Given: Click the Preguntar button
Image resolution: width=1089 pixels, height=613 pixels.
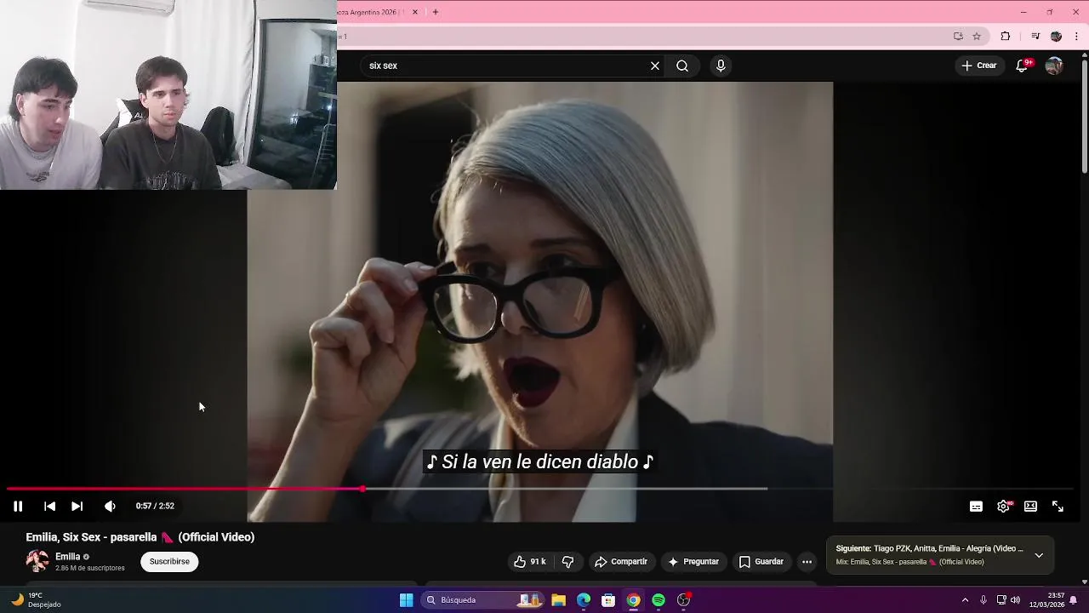Looking at the screenshot, I should [x=693, y=562].
